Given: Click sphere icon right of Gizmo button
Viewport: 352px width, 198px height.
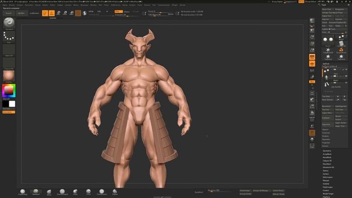Looking at the screenshot, I should click(x=85, y=13).
